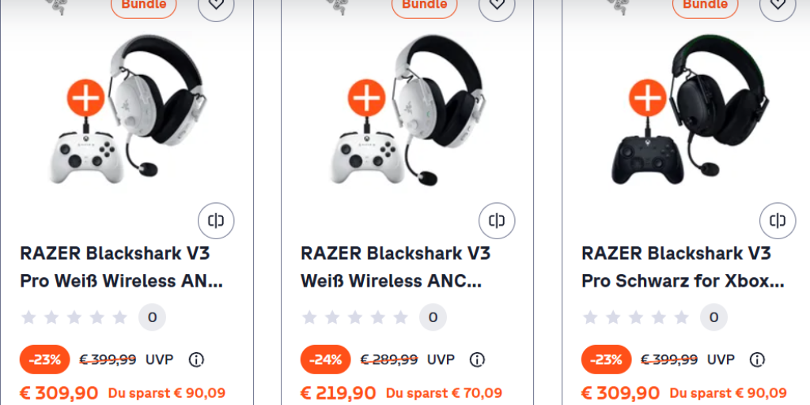
Task: Click compare icon for Blackshark V3 Weiß
Action: (497, 220)
